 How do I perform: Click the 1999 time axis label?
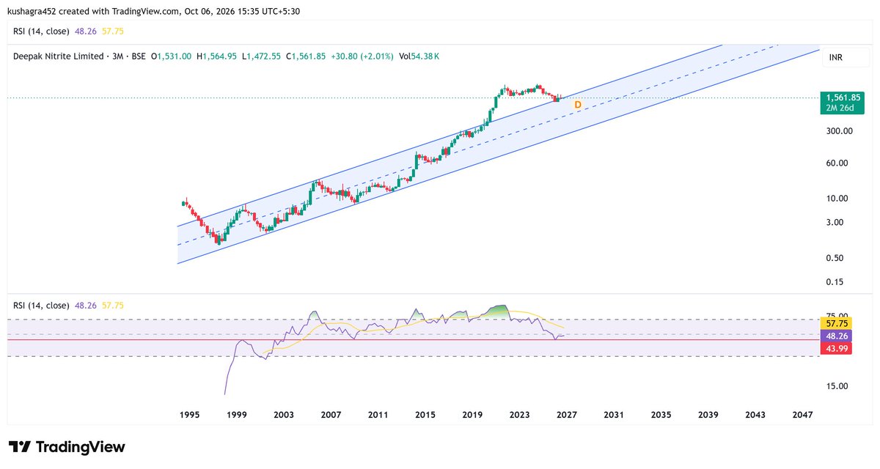tap(237, 415)
